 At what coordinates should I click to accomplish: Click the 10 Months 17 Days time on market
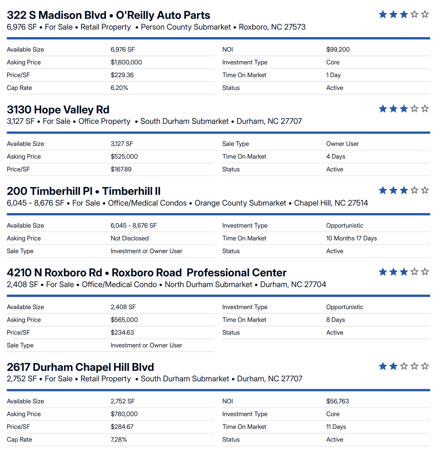(351, 238)
